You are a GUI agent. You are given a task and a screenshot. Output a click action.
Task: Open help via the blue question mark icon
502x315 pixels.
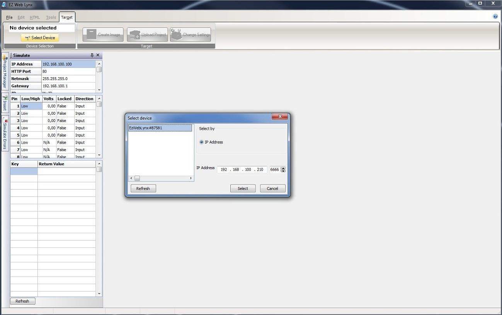[x=495, y=16]
